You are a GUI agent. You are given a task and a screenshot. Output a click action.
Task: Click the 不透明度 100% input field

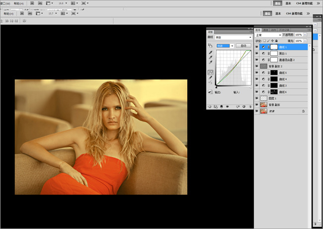pos(299,35)
